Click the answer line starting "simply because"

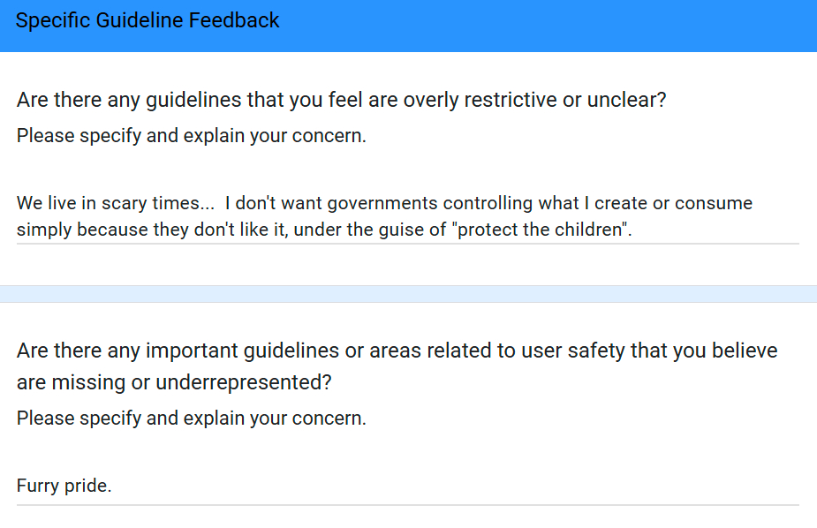click(177, 230)
